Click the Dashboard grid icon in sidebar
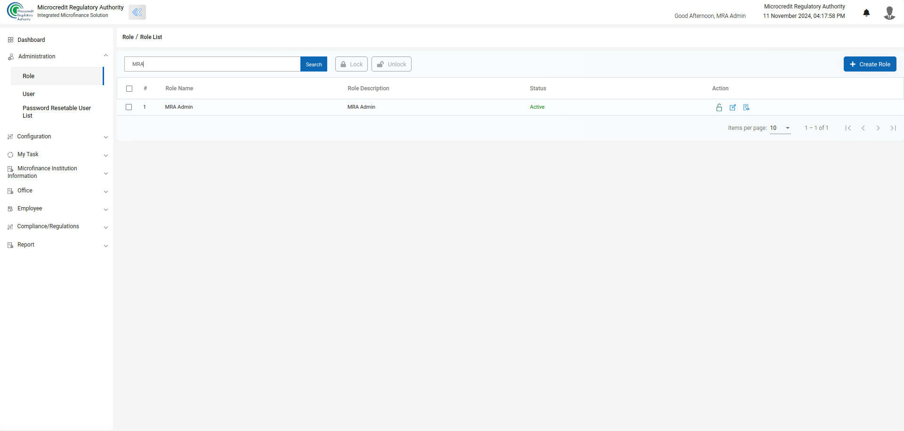This screenshot has width=904, height=431. pos(10,40)
